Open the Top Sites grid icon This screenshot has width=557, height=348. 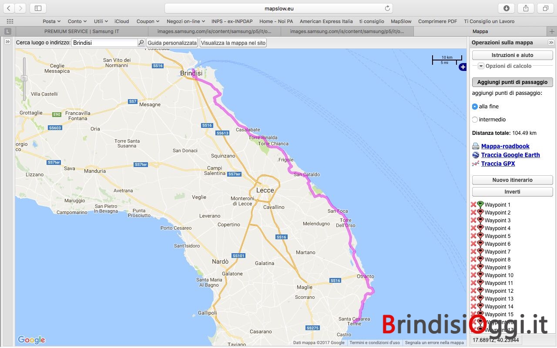[10, 21]
